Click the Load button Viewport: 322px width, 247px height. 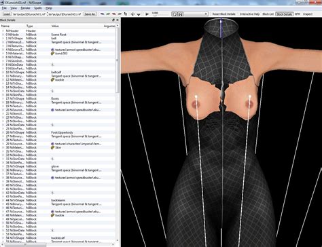(x=7, y=14)
